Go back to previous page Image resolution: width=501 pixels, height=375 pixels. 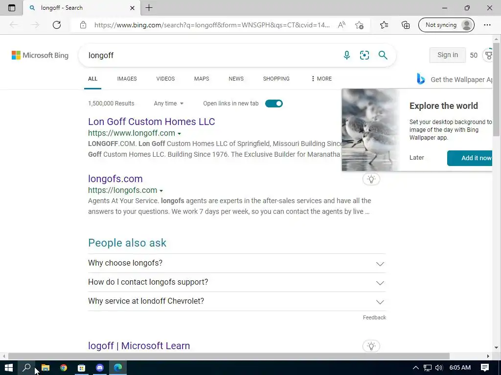pos(13,25)
